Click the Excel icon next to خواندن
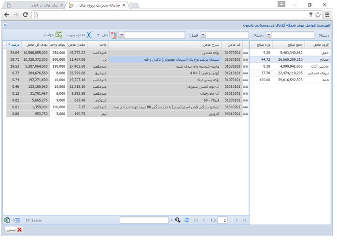 [x=58, y=35]
